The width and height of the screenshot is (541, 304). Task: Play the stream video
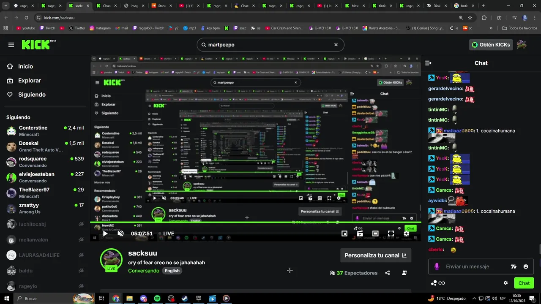[x=105, y=233]
